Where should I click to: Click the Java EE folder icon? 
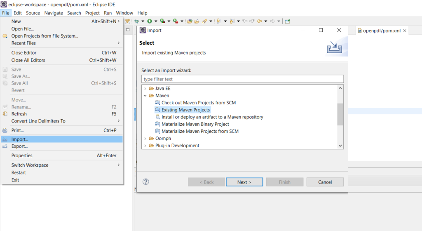pyautogui.click(x=152, y=88)
